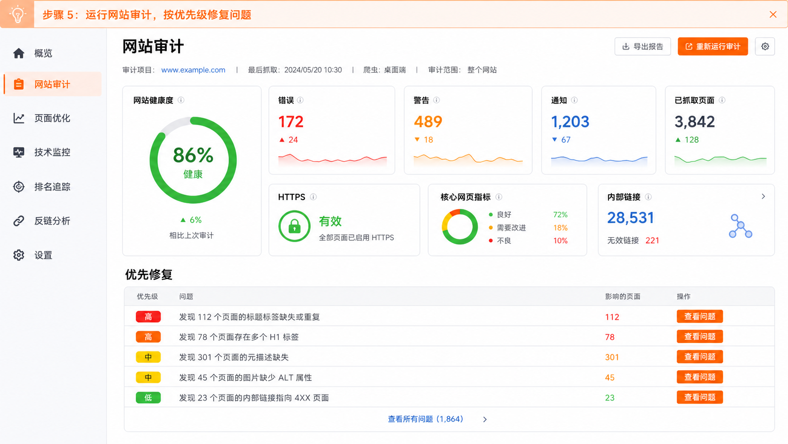
Task: Click the crawled pages count 3,842
Action: click(x=695, y=122)
